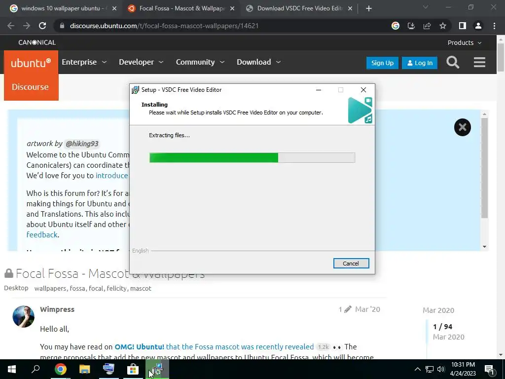The width and height of the screenshot is (505, 379).
Task: Expand the Enterprise menu
Action: point(84,62)
